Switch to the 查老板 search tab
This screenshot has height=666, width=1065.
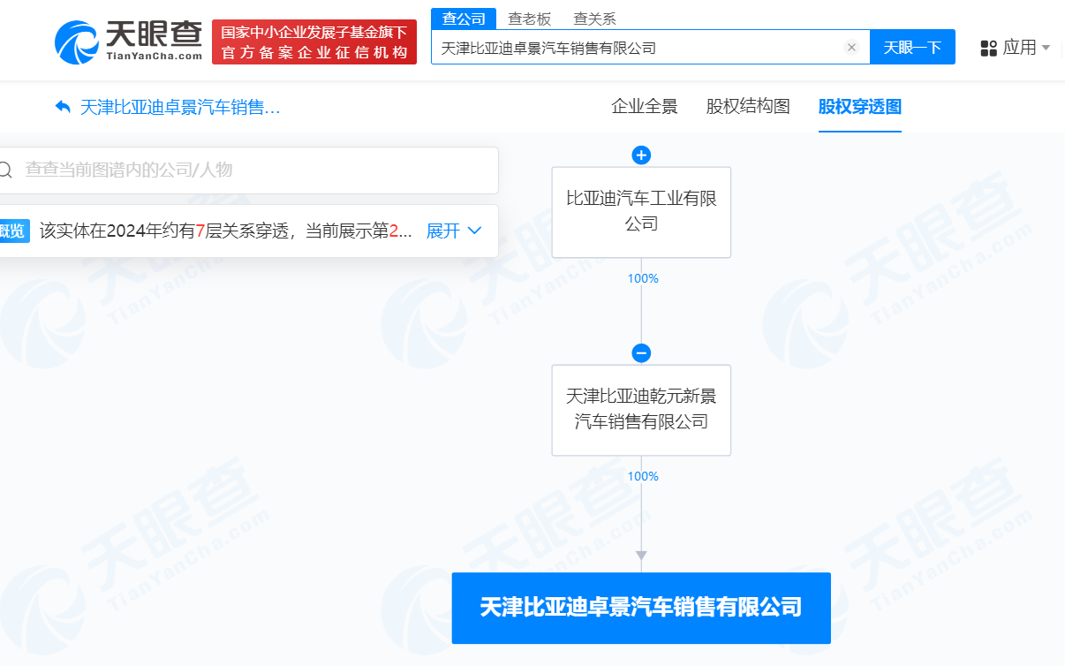click(x=528, y=19)
